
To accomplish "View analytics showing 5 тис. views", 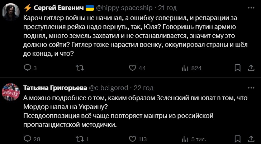I will [x=185, y=139].
